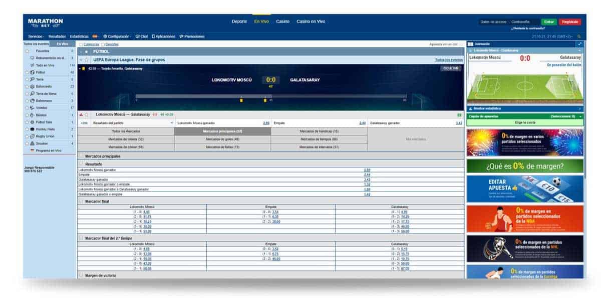This screenshot has height=298, width=601.
Task: Open the search magnifier in top bar
Action: point(579,36)
